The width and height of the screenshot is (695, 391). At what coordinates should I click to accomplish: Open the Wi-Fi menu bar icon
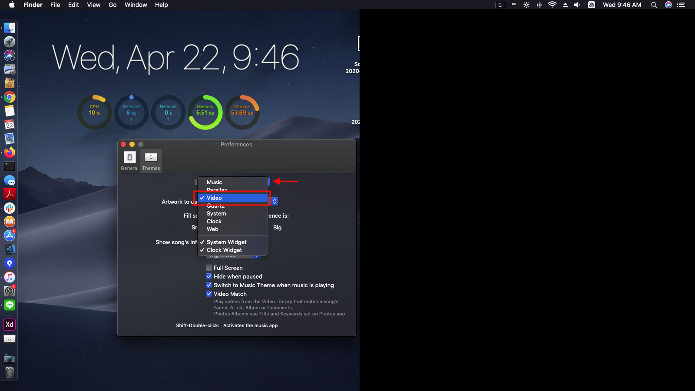coord(552,5)
